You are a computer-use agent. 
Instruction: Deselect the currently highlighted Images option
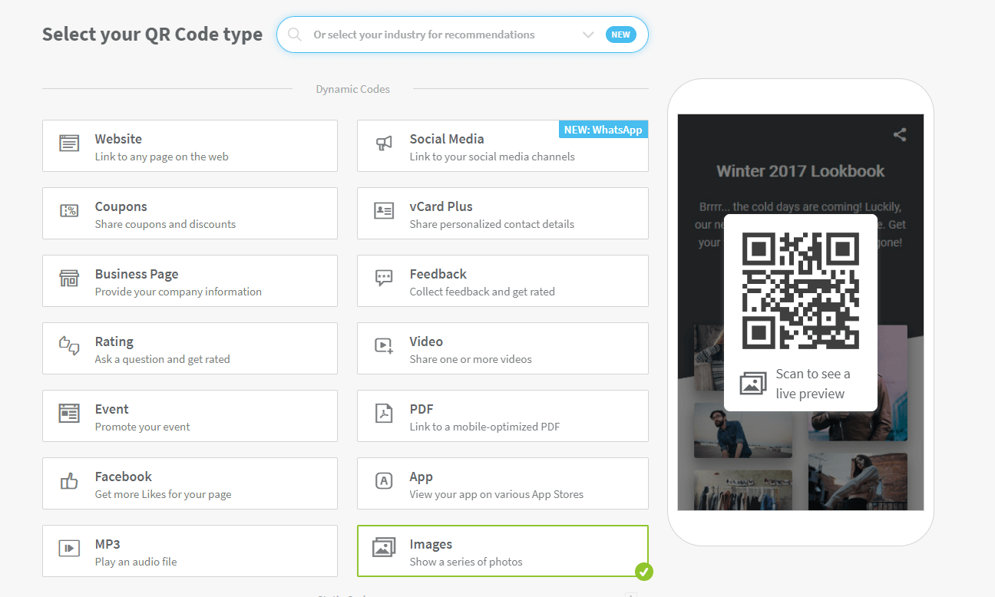(503, 551)
